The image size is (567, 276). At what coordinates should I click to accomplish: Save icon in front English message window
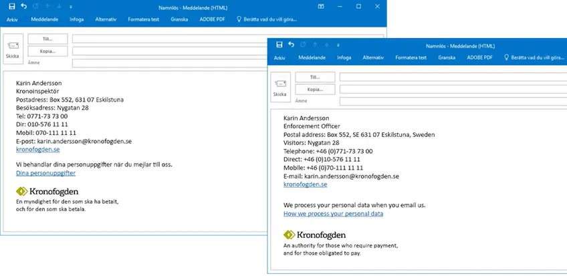pyautogui.click(x=279, y=44)
